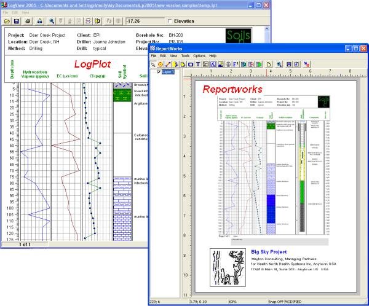Click the Save disk icon in LogView
Image resolution: width=369 pixels, height=306 pixels.
pyautogui.click(x=16, y=21)
